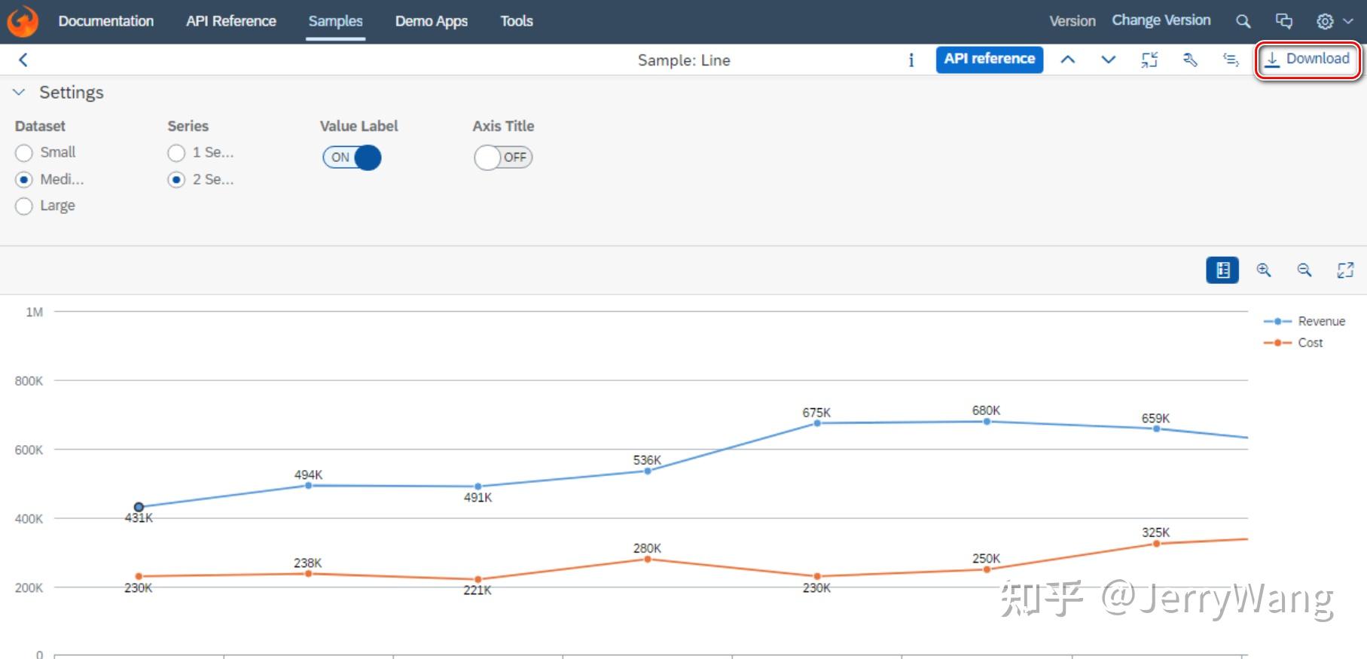The height and width of the screenshot is (659, 1367).
Task: Choose the Small dataset option
Action: [24, 153]
